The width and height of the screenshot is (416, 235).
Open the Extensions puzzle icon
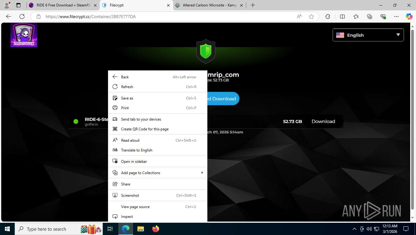coord(328,17)
